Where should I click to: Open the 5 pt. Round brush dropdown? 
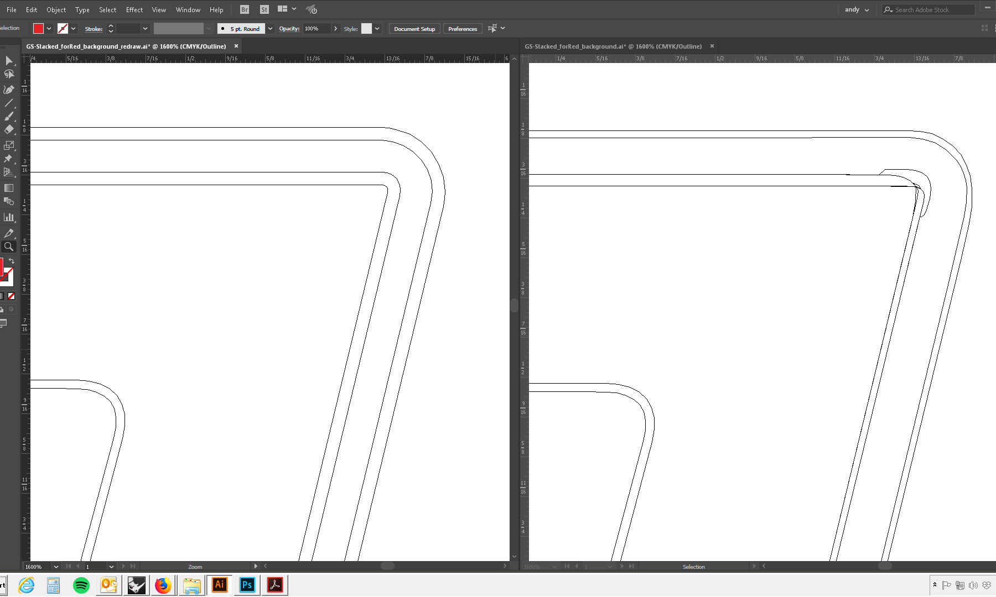pyautogui.click(x=271, y=29)
